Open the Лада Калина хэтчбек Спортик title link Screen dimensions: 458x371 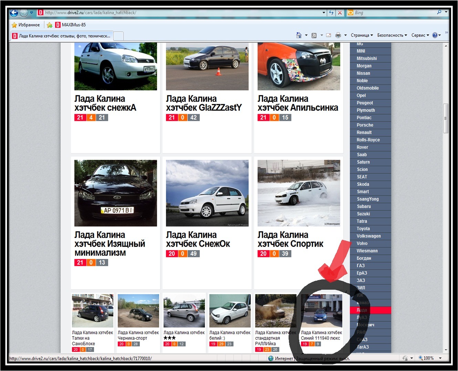pyautogui.click(x=290, y=239)
